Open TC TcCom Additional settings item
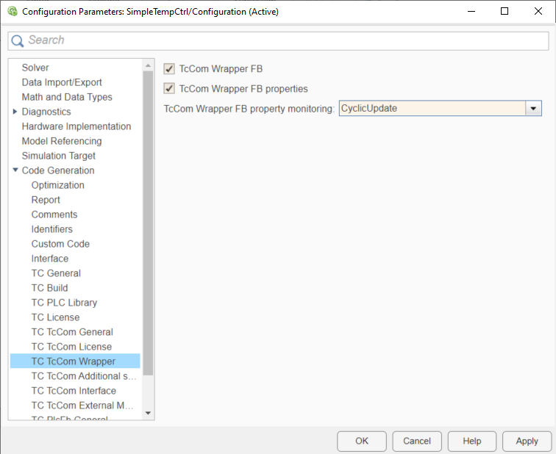 84,376
